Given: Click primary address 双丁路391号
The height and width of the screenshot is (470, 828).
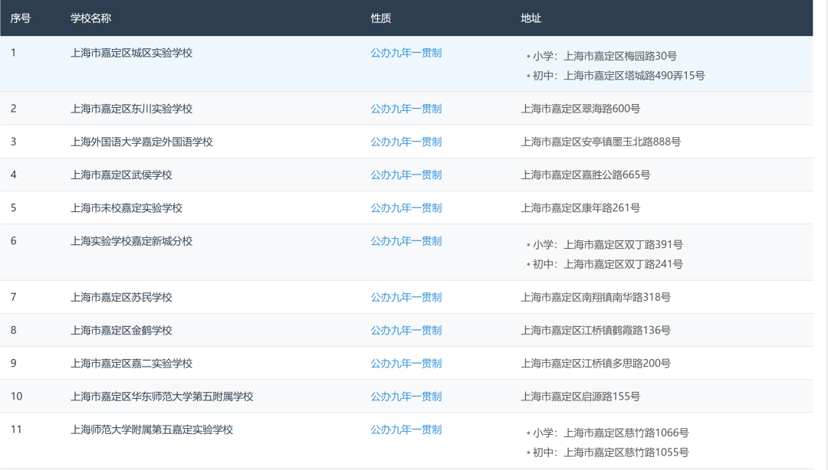Looking at the screenshot, I should tap(607, 245).
